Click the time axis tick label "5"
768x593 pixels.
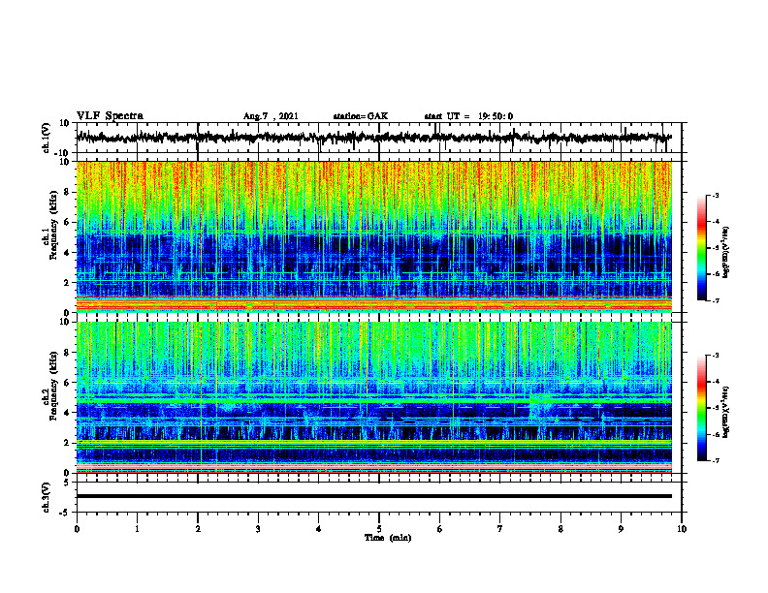pyautogui.click(x=379, y=529)
